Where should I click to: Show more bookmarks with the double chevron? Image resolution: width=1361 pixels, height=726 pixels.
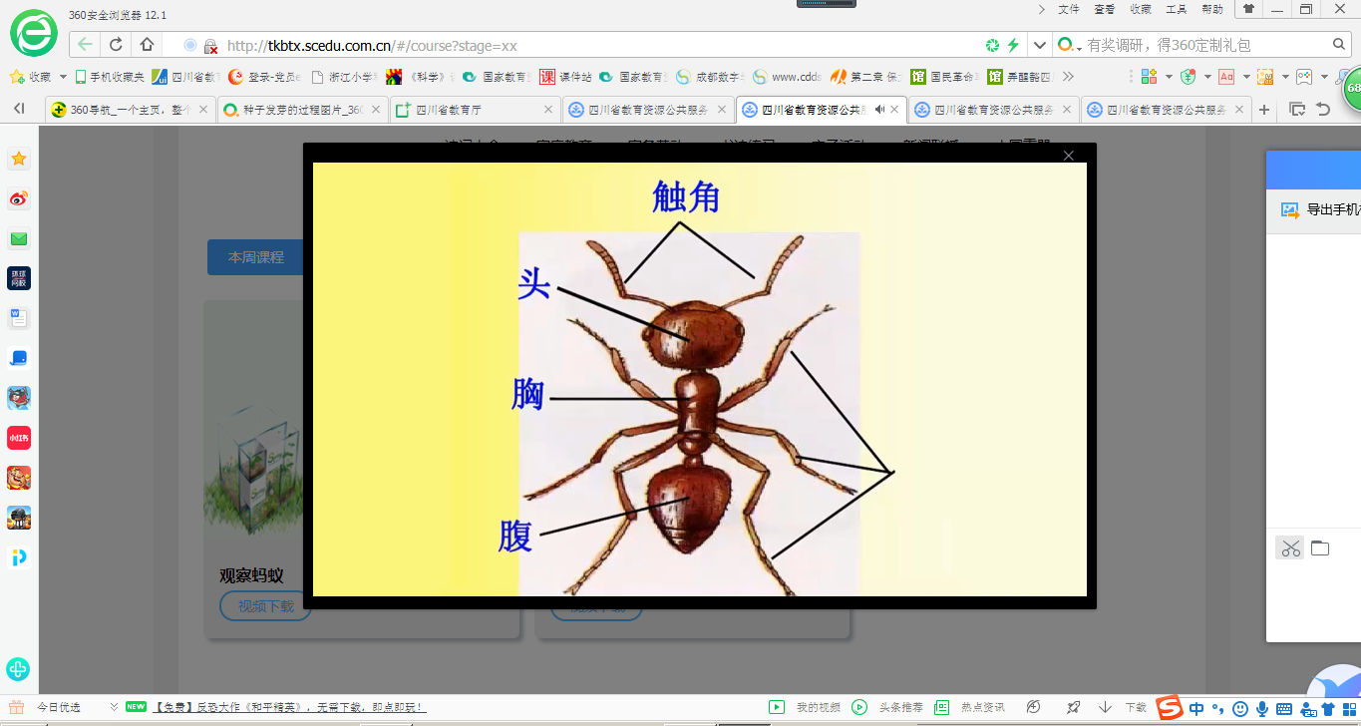[1068, 76]
